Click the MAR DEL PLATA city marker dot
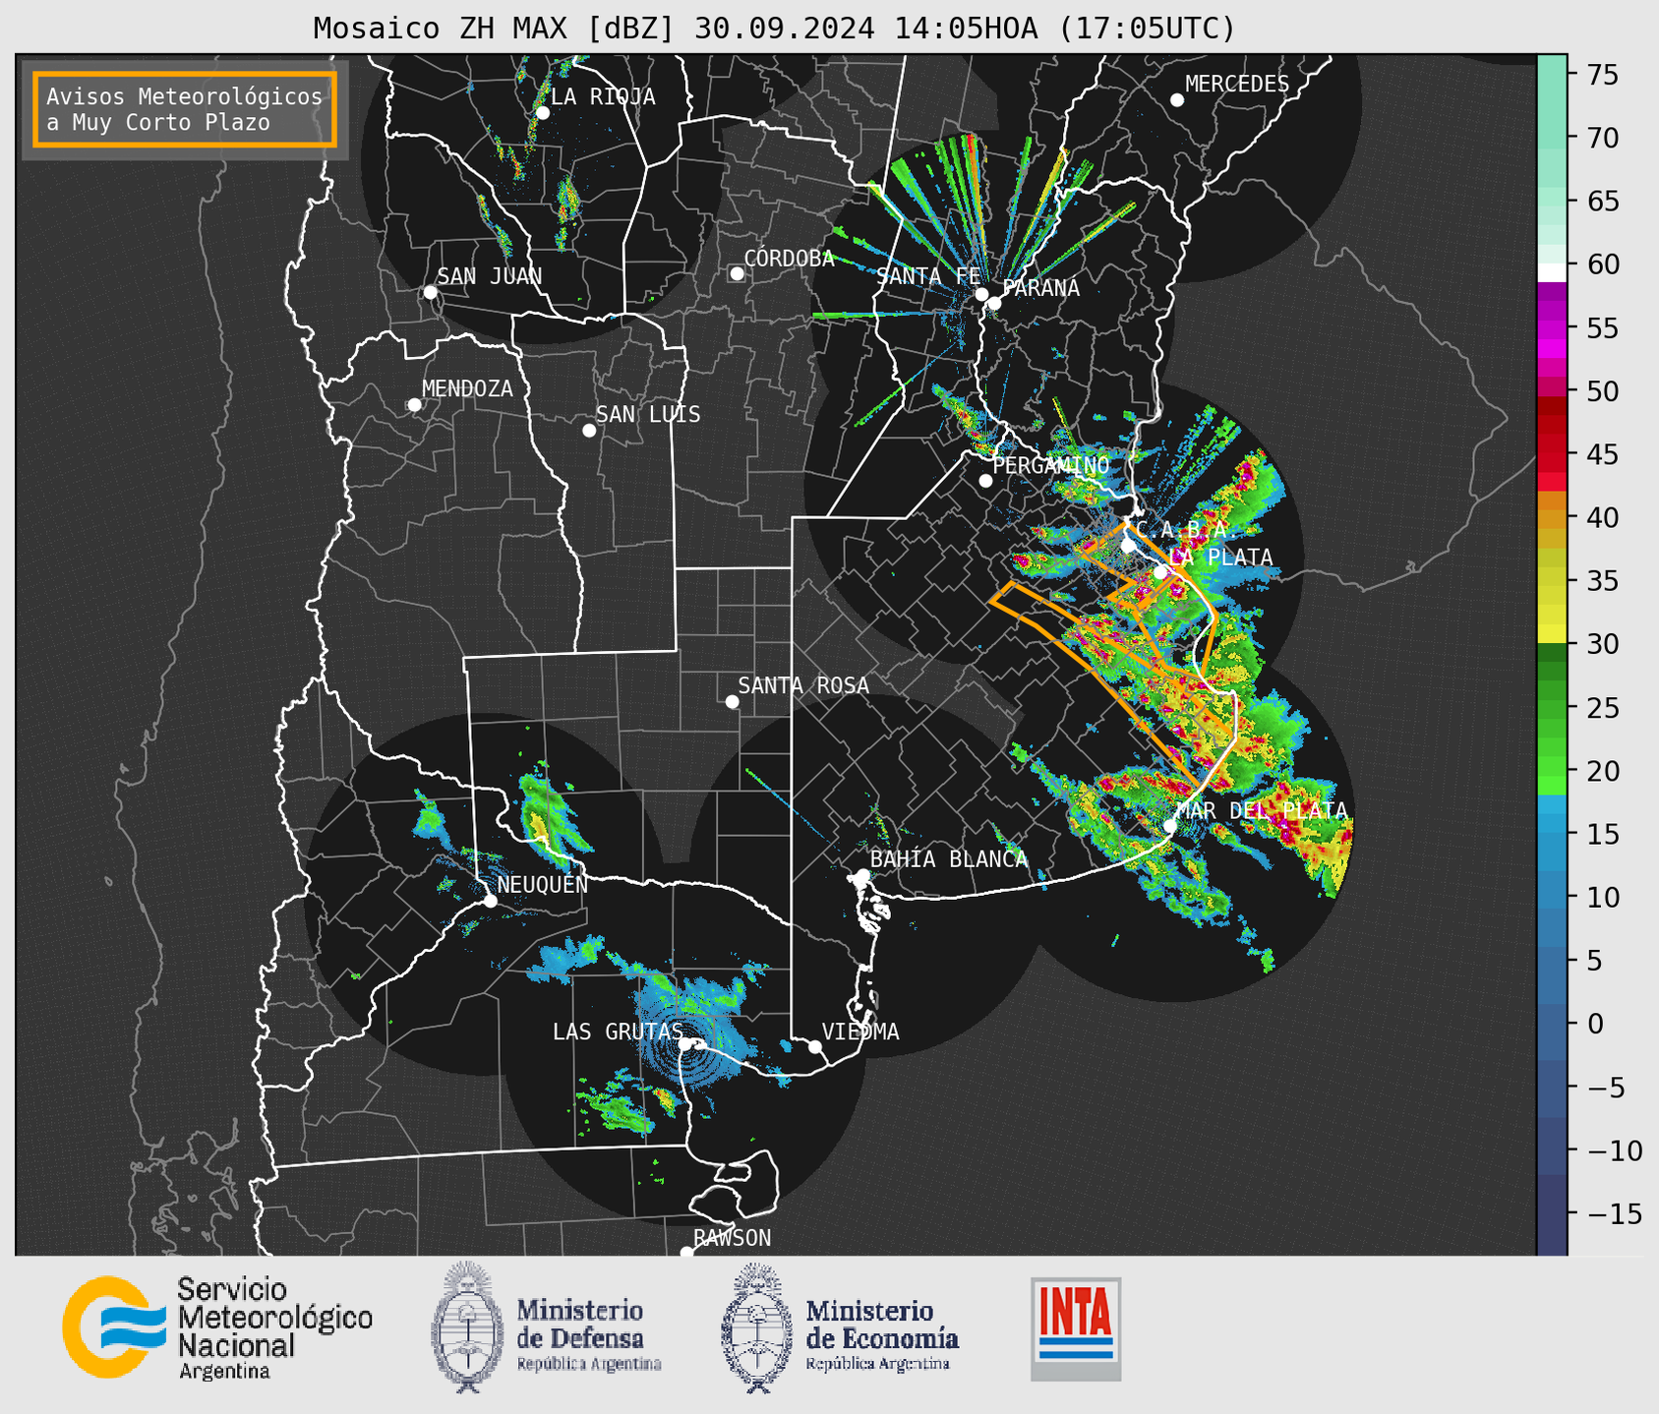The height and width of the screenshot is (1414, 1659). click(x=1170, y=826)
